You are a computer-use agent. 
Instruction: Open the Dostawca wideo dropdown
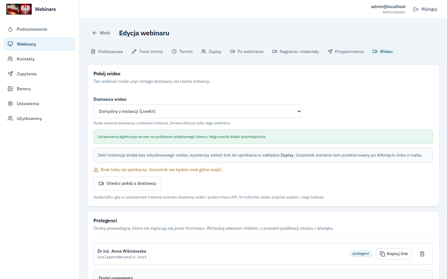(198, 111)
